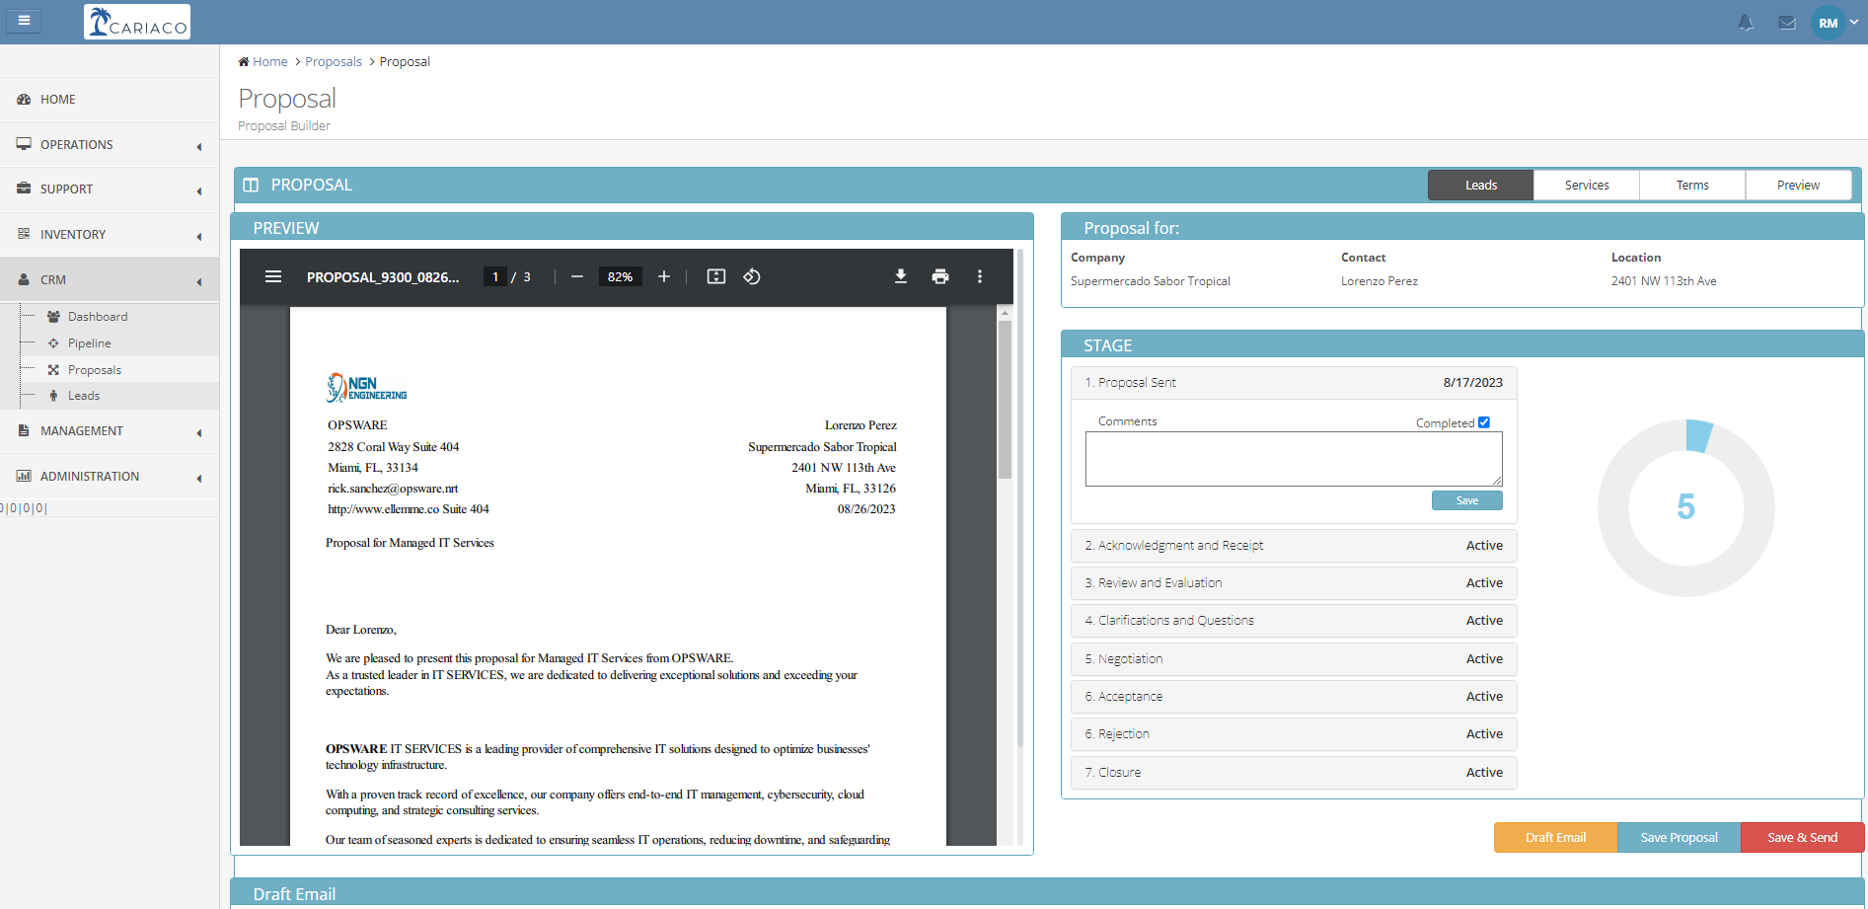Open the PDF viewer more options menu
Screen dimensions: 1868x909
(979, 276)
